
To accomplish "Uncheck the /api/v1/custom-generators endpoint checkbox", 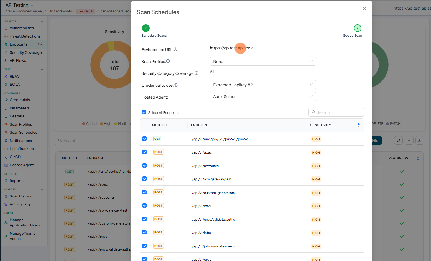I will coord(144,192).
